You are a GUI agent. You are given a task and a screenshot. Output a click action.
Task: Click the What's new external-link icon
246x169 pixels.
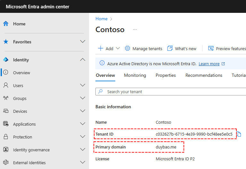(x=170, y=48)
